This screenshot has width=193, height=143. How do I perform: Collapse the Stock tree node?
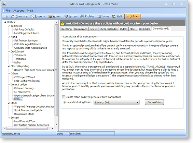(x=9, y=103)
